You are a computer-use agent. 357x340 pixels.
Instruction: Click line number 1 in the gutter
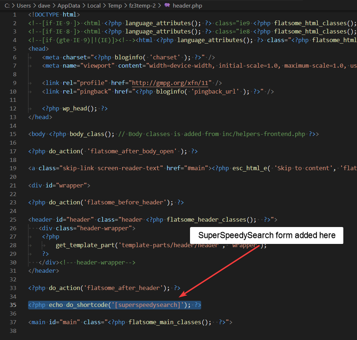coord(15,15)
